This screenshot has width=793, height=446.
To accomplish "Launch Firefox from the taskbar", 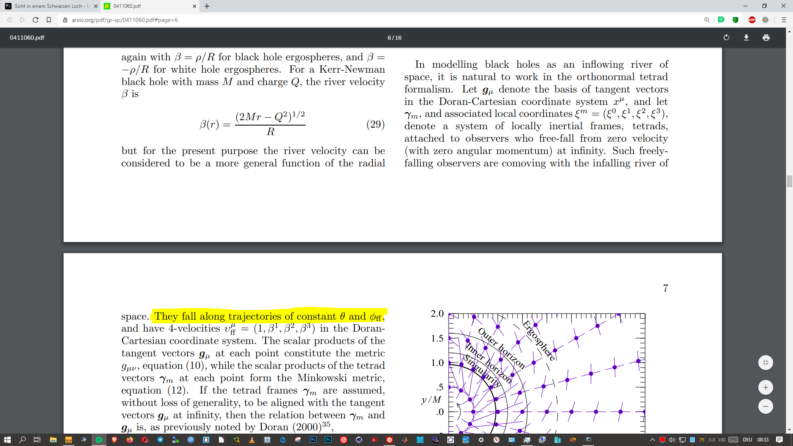I will click(x=130, y=440).
